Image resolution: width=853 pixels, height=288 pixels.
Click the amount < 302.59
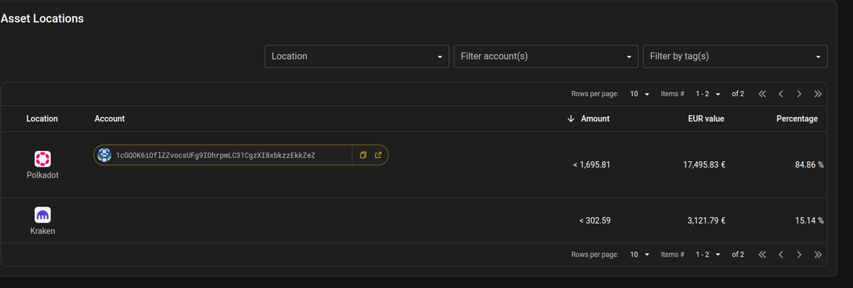(595, 221)
